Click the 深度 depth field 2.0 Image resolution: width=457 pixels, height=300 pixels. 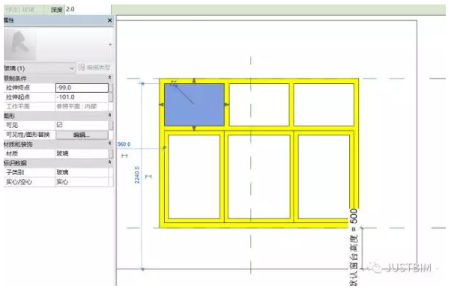point(87,9)
